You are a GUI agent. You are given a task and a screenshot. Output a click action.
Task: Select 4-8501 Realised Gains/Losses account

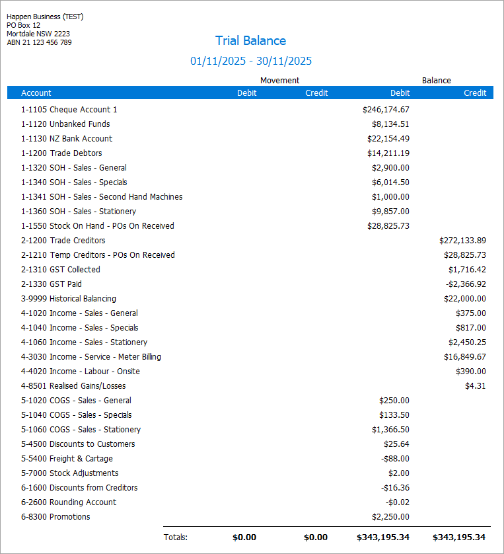click(x=73, y=385)
